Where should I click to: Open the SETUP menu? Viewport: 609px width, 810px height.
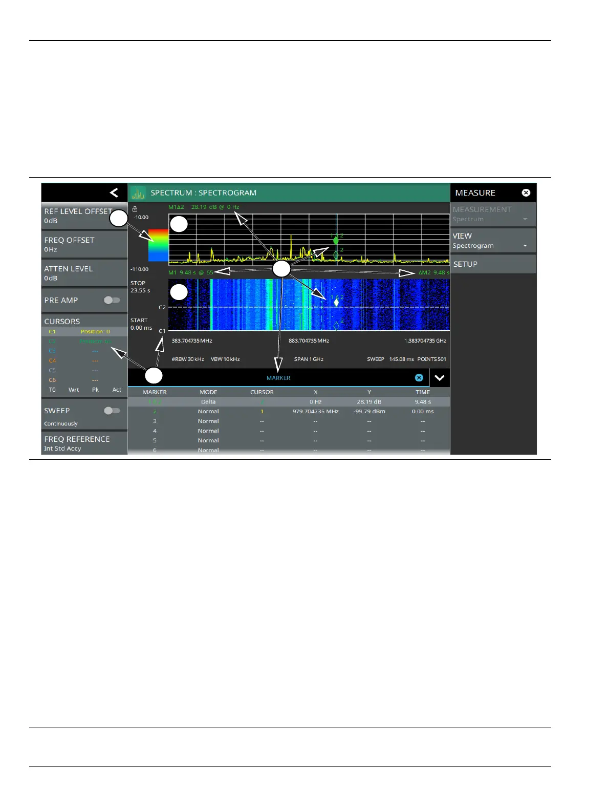493,264
